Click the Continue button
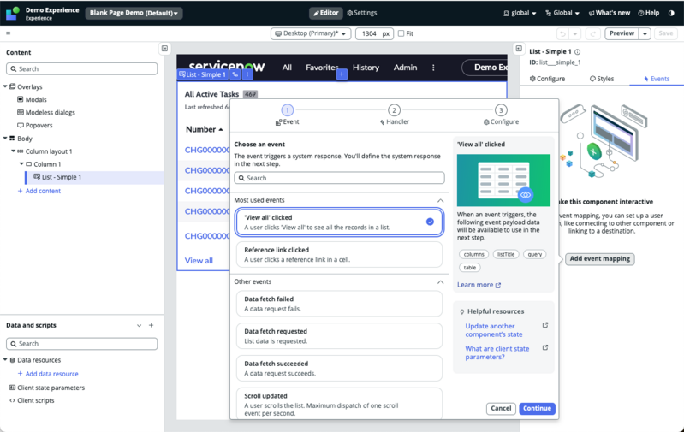This screenshot has width=684, height=432. point(537,408)
